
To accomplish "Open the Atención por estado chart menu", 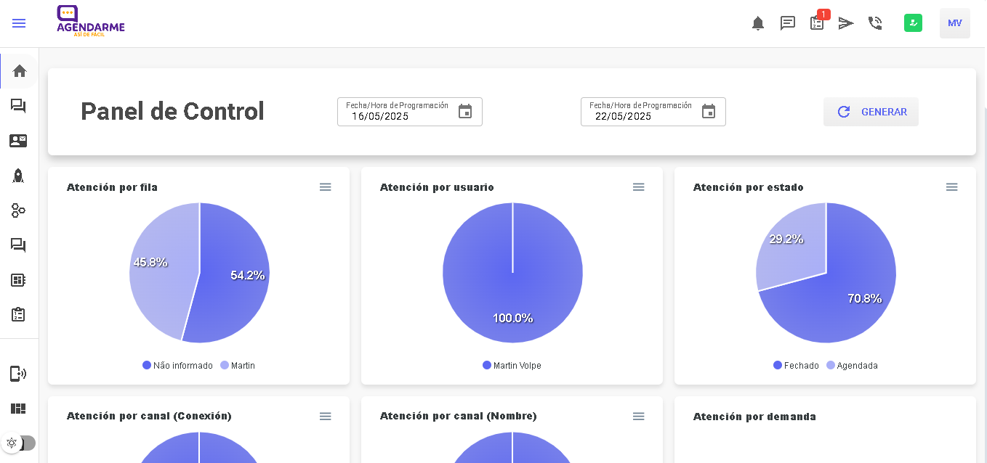I will pyautogui.click(x=952, y=187).
